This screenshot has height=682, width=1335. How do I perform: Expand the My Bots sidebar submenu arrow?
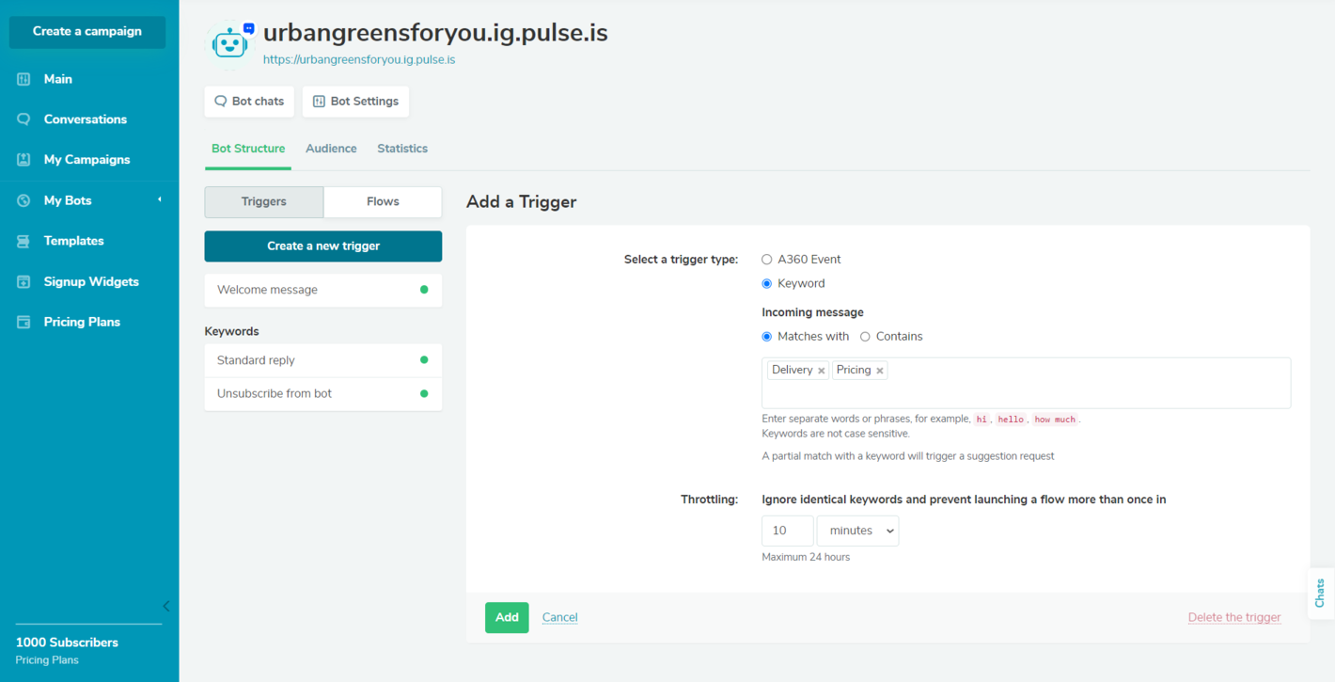coord(159,199)
